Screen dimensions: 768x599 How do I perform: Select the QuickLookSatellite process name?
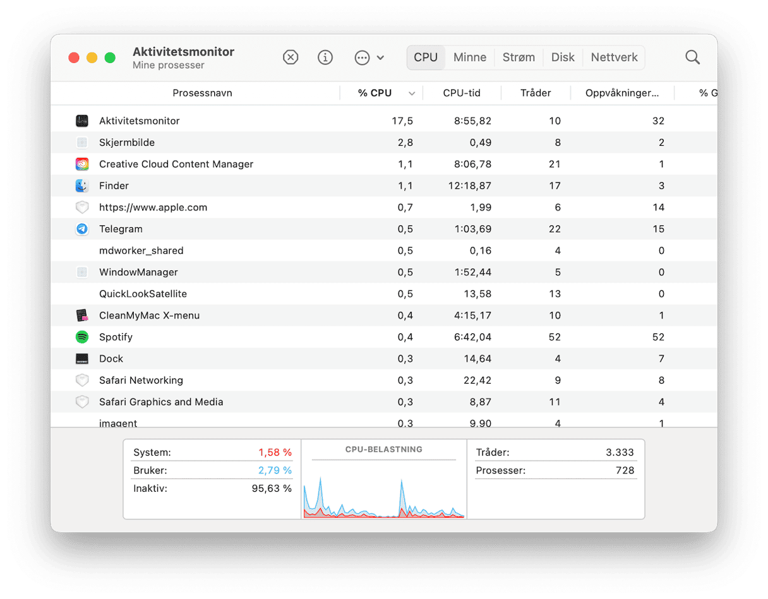pos(143,294)
